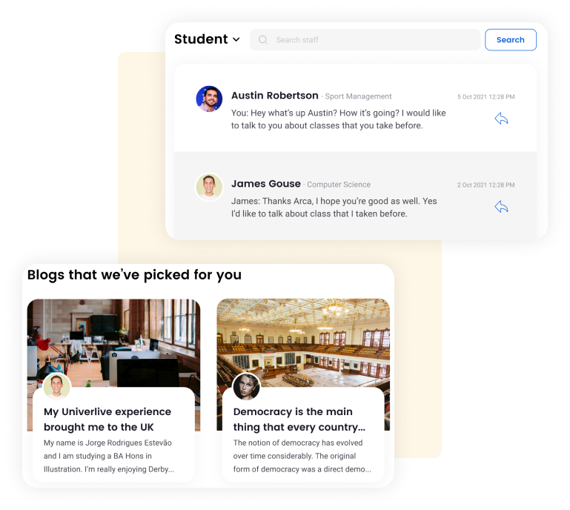Open "Democracy is the main thing" blog title
Image resolution: width=570 pixels, height=510 pixels.
[299, 419]
